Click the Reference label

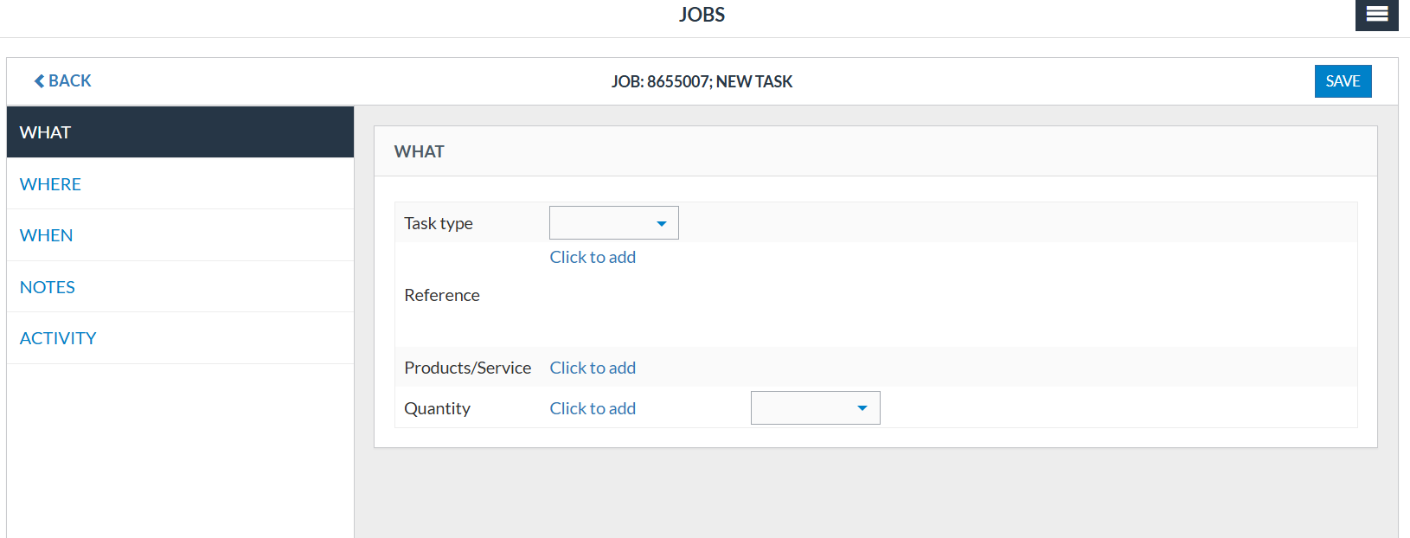pos(442,295)
